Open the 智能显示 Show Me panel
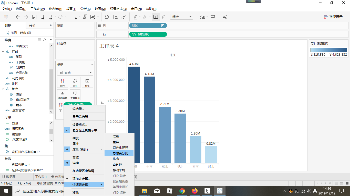Image resolution: width=350 pixels, height=196 pixels. coord(333,17)
